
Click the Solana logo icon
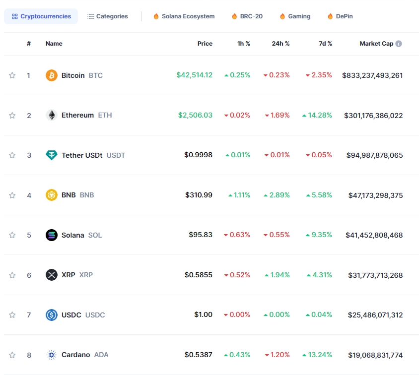52,235
